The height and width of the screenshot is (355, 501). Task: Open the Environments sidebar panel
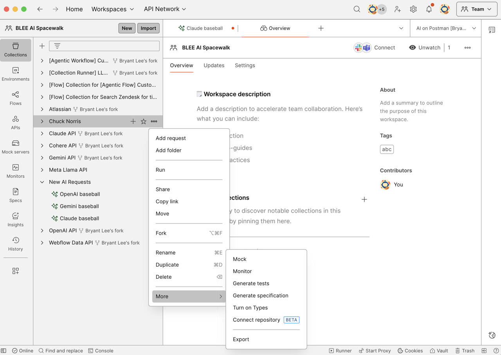pyautogui.click(x=16, y=74)
